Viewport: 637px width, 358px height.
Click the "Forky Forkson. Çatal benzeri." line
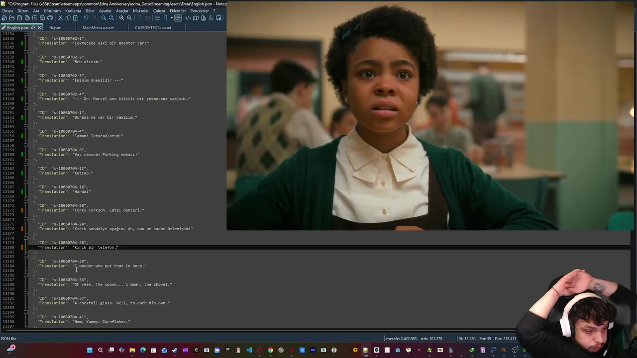(91, 210)
